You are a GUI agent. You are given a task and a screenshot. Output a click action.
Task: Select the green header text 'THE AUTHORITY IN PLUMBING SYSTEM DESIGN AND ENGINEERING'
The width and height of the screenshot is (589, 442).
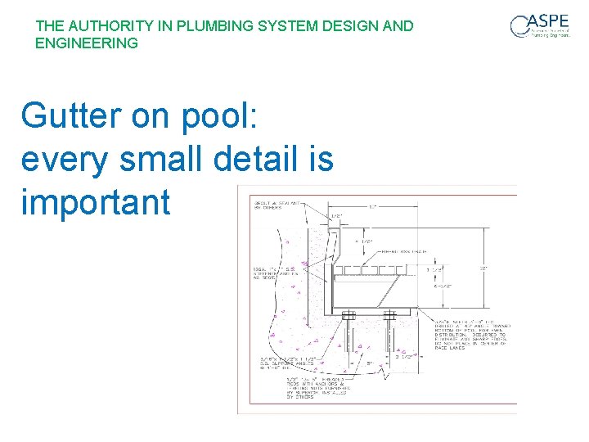pos(224,34)
